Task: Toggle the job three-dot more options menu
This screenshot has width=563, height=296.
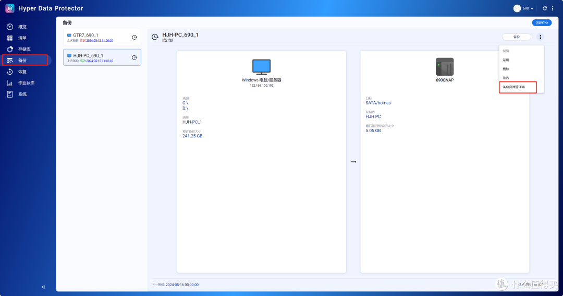Action: click(540, 37)
